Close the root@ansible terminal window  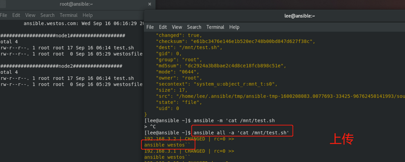click(x=150, y=4)
